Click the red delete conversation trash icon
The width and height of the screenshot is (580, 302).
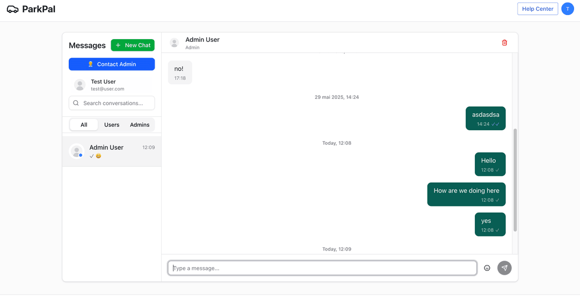[504, 43]
